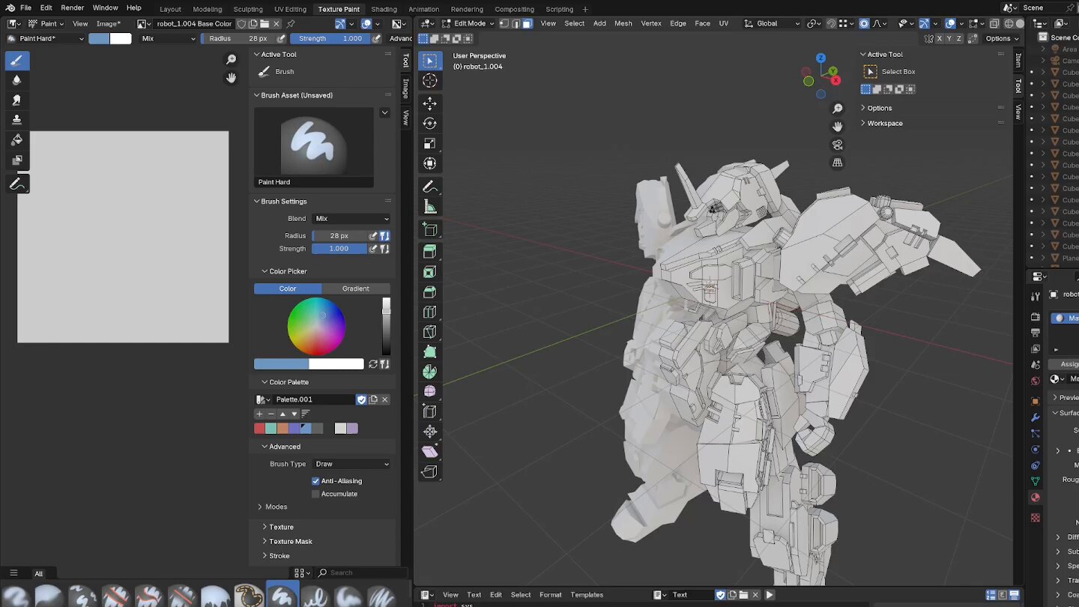1079x607 pixels.
Task: Select the Add Cube tool
Action: click(x=429, y=229)
